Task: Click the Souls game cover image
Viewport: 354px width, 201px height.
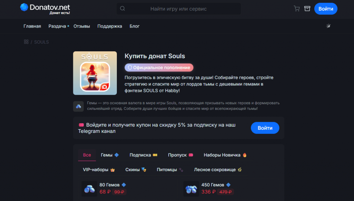Action: (95, 73)
